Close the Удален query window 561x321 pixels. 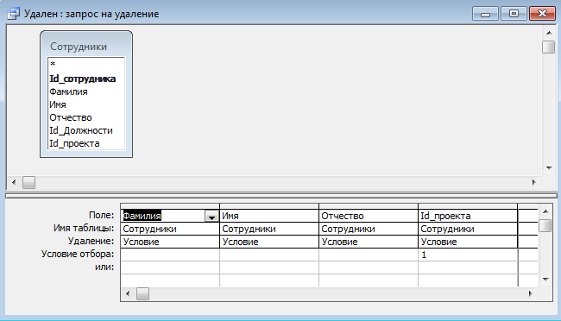click(x=542, y=14)
